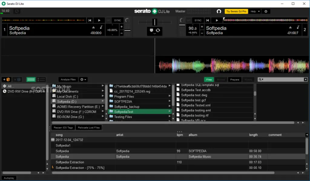Jump to start of deck 1 track

90,20
